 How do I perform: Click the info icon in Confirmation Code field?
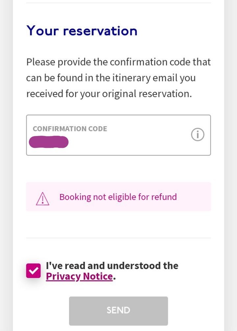[198, 135]
